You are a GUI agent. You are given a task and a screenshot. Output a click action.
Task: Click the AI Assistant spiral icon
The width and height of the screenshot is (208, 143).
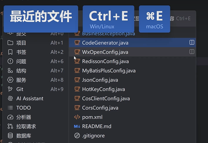10,98
